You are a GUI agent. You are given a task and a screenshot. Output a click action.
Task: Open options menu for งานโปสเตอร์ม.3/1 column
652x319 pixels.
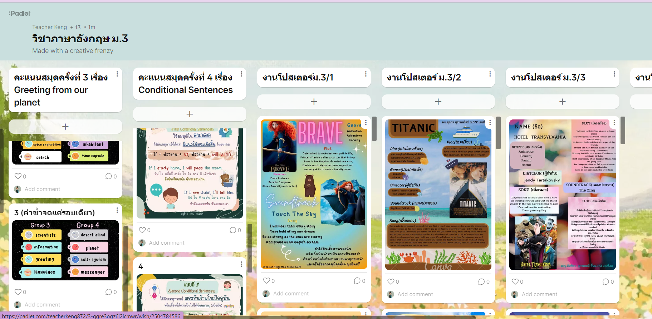(x=366, y=74)
